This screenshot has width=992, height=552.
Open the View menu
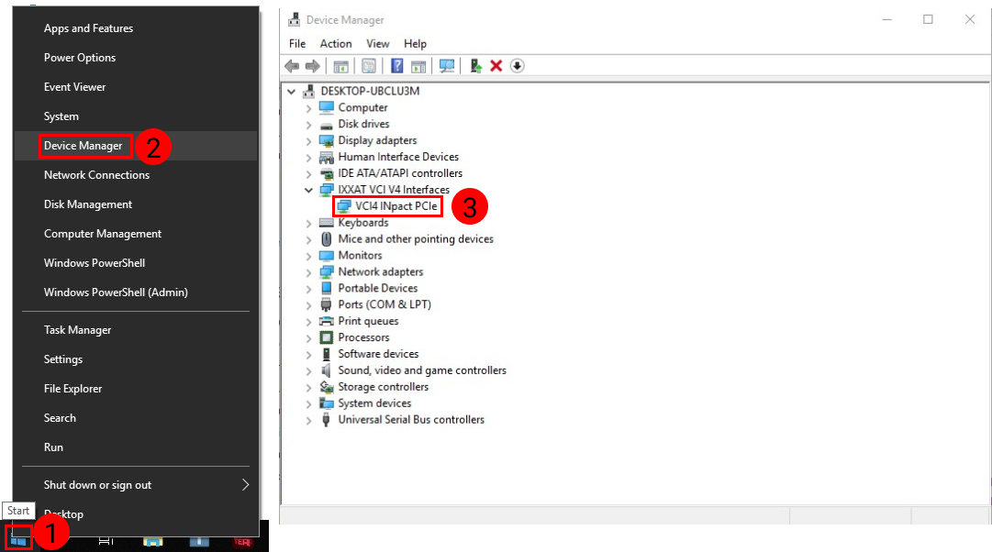click(377, 43)
